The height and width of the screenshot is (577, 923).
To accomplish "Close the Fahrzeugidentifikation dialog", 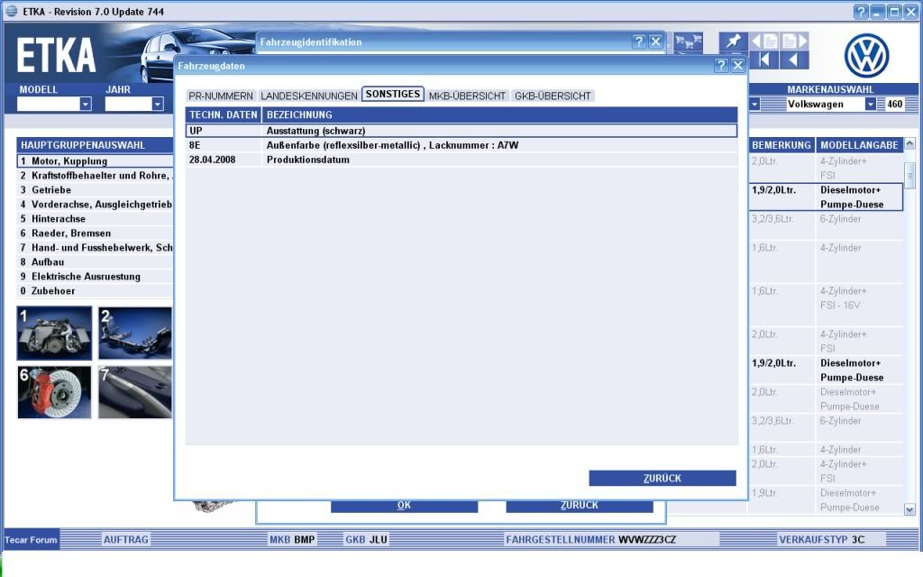I will (x=656, y=41).
